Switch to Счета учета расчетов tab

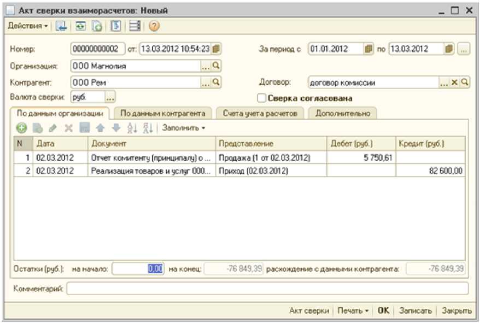click(260, 114)
